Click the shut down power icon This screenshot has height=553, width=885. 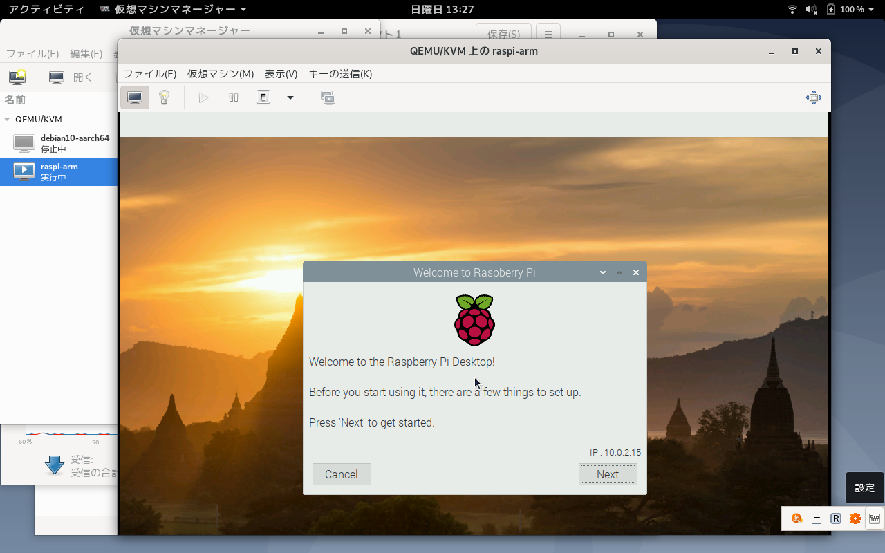click(x=263, y=97)
